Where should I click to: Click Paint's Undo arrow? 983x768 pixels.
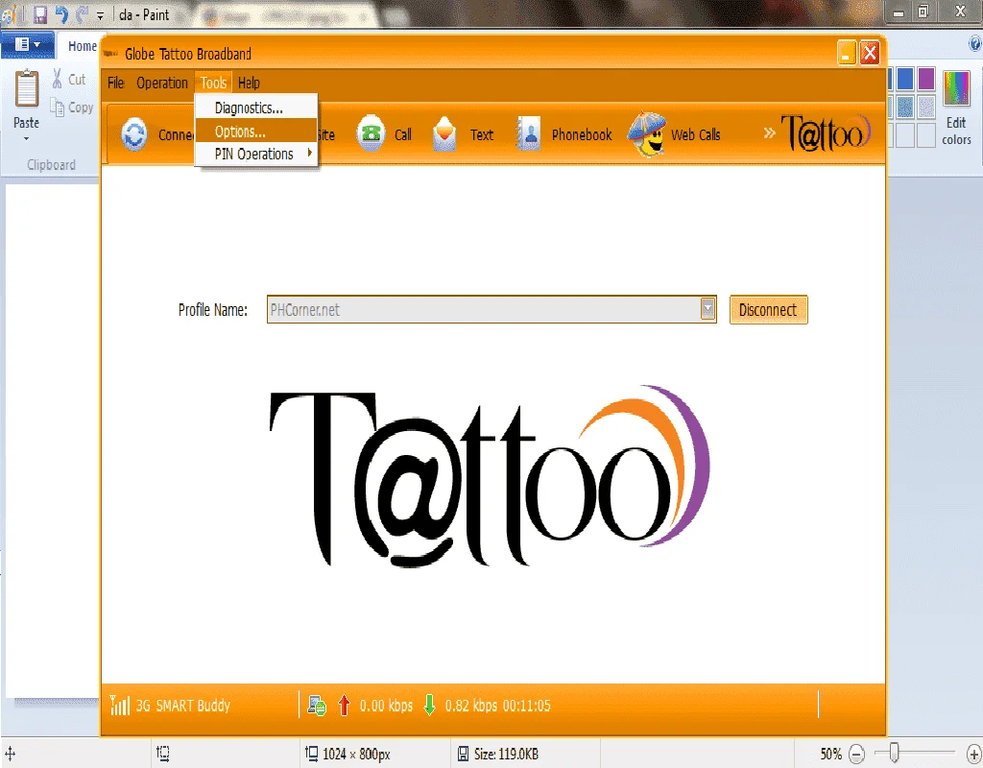[x=61, y=13]
